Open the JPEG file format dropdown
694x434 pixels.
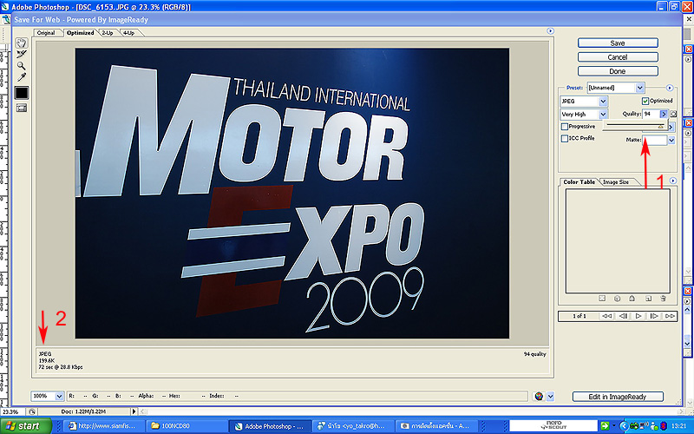(x=584, y=102)
